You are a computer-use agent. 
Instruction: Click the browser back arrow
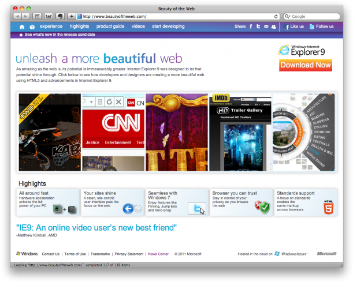17,17
